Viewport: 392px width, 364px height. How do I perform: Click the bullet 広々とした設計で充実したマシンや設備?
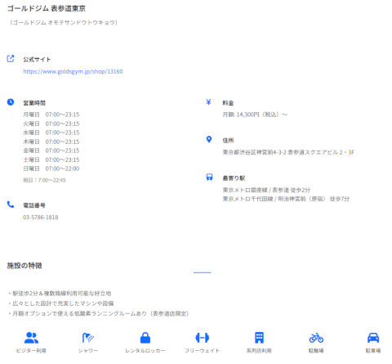pyautogui.click(x=60, y=303)
